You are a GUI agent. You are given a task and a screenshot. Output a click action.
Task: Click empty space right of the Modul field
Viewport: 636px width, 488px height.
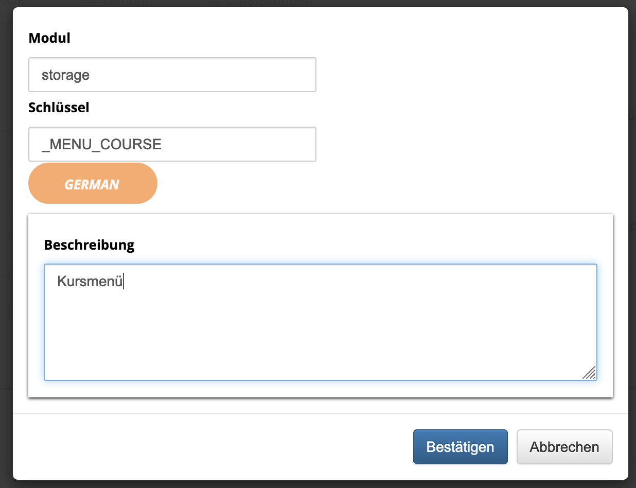(x=463, y=75)
